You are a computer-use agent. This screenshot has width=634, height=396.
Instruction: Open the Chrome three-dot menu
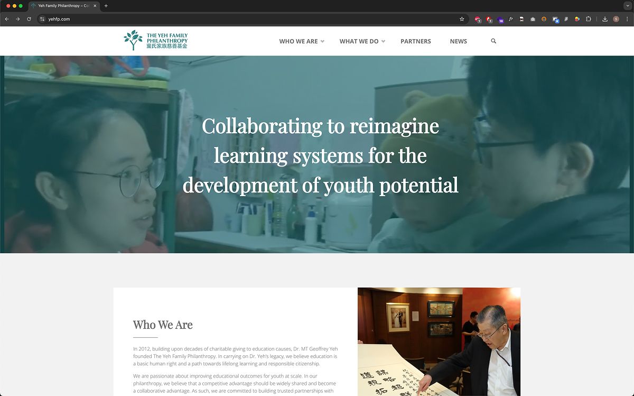point(627,19)
